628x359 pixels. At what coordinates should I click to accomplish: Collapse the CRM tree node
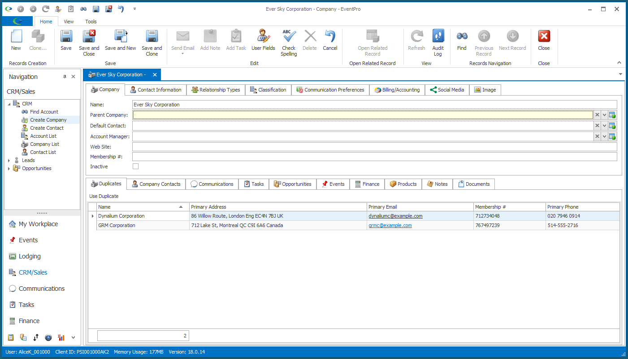(9, 104)
